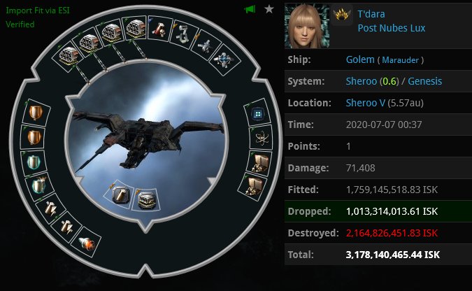Open the Golem ship type link

[360, 59]
